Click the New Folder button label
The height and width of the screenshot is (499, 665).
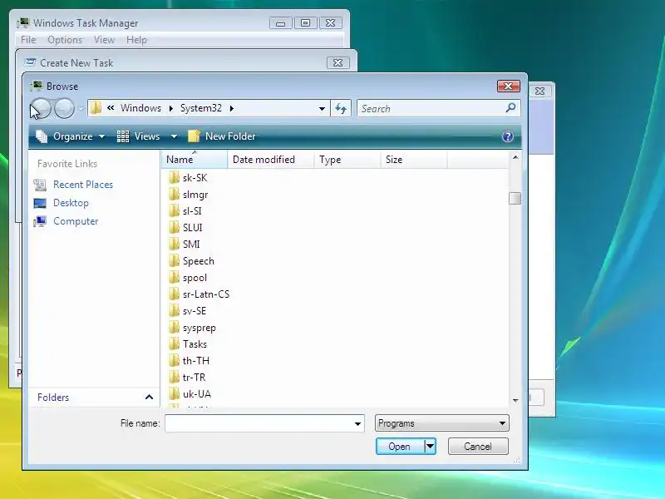tap(230, 136)
